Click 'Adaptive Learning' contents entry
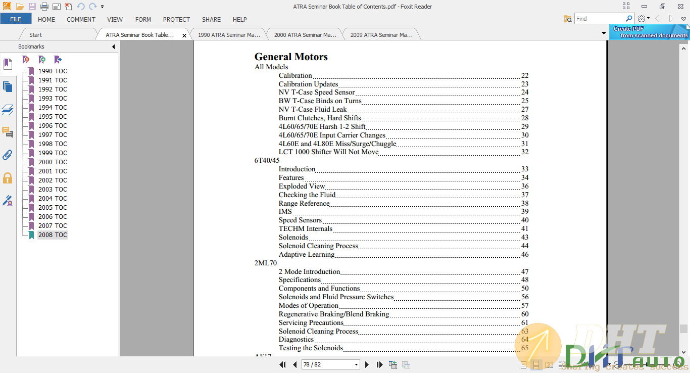690x373 pixels. coord(307,255)
